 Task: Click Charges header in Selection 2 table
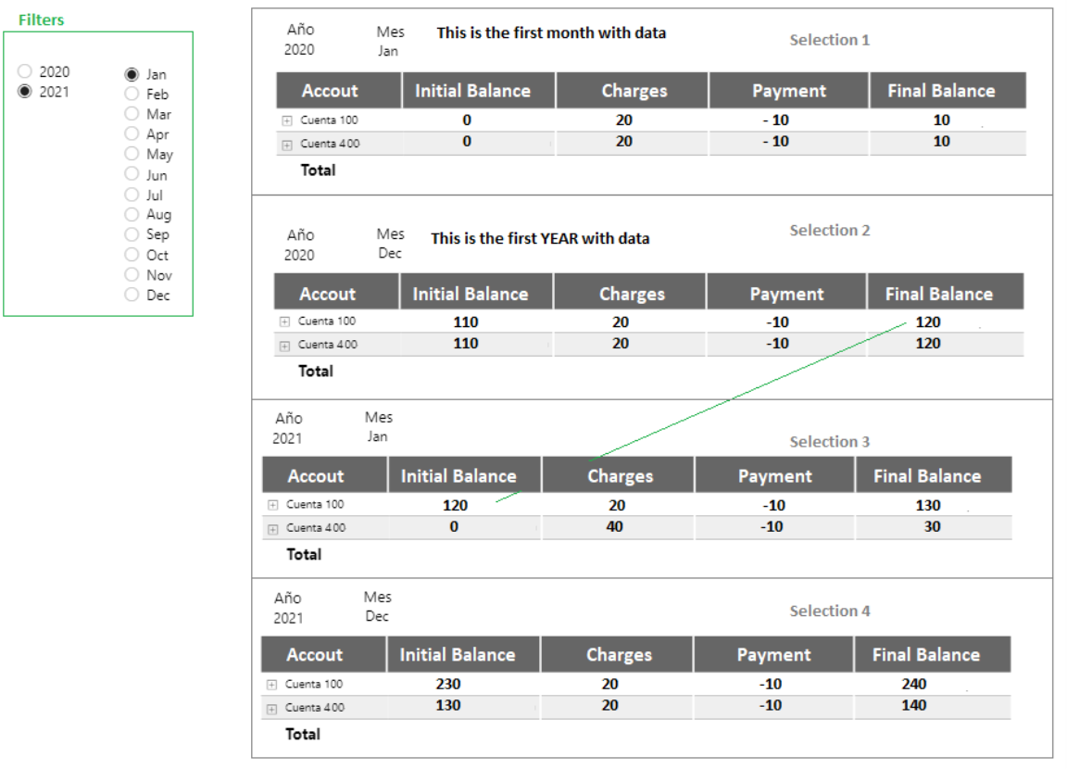(x=630, y=292)
